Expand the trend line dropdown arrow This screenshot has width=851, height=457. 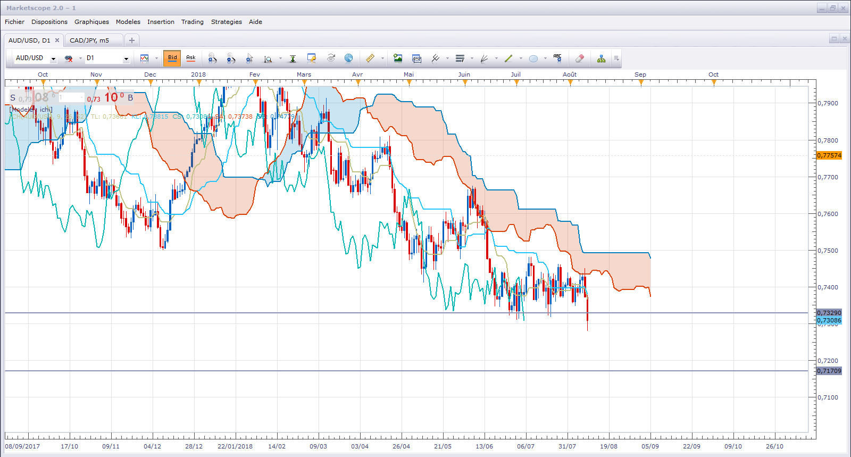[521, 59]
